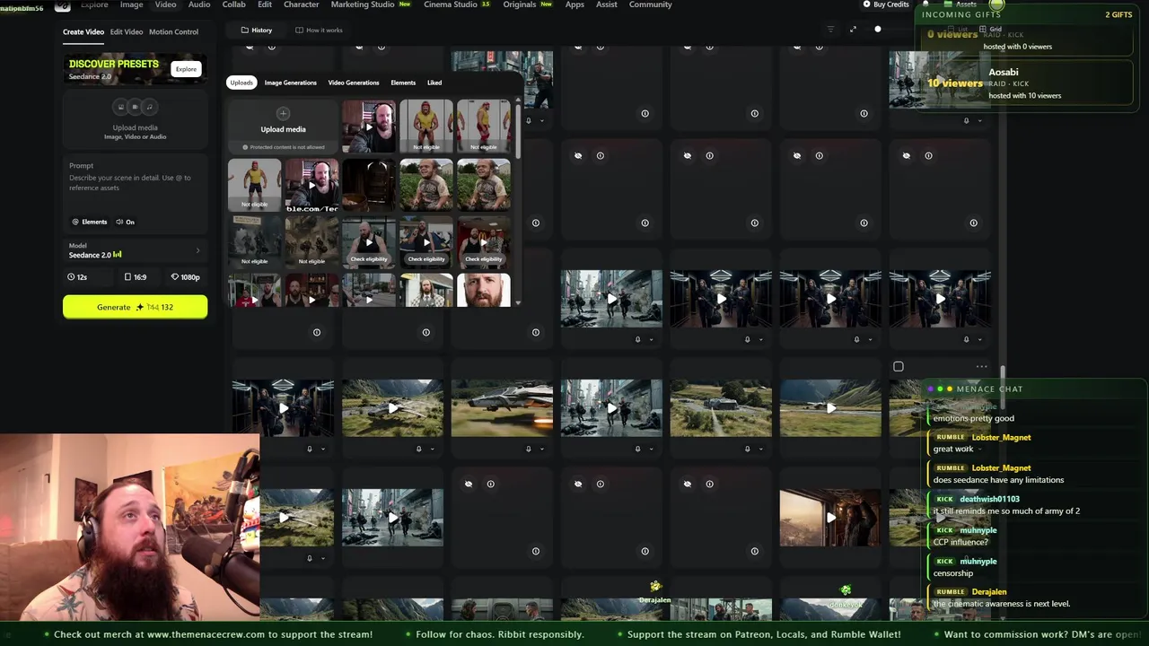Open the Audio menu in top navigation

point(199,4)
